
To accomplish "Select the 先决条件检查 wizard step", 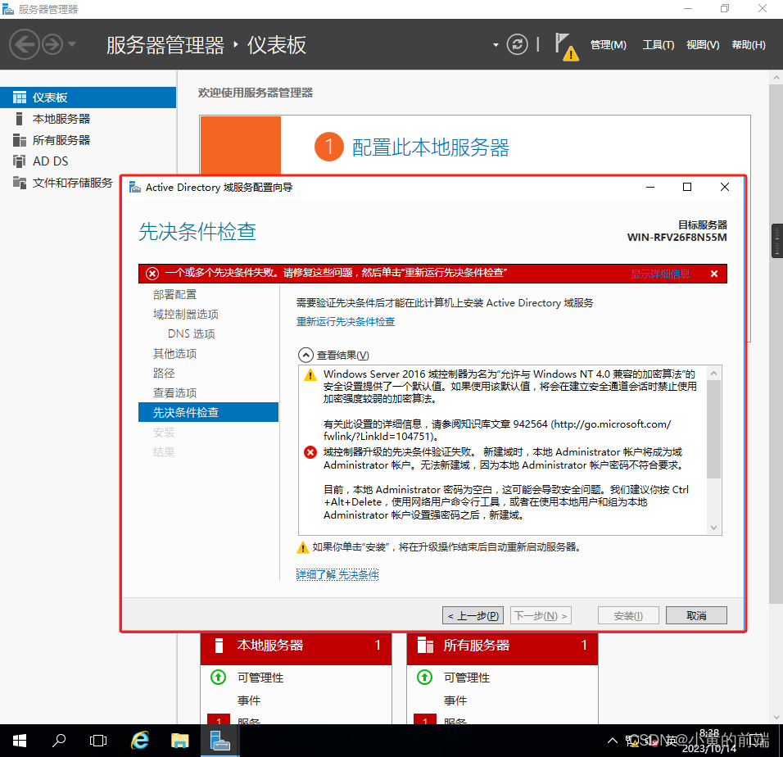I will pos(208,412).
